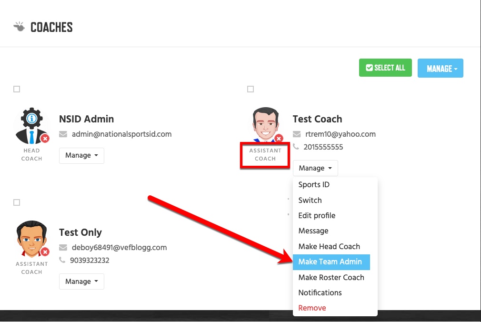Image resolution: width=481 pixels, height=322 pixels.
Task: Select Message from the Manage menu
Action: tap(313, 231)
